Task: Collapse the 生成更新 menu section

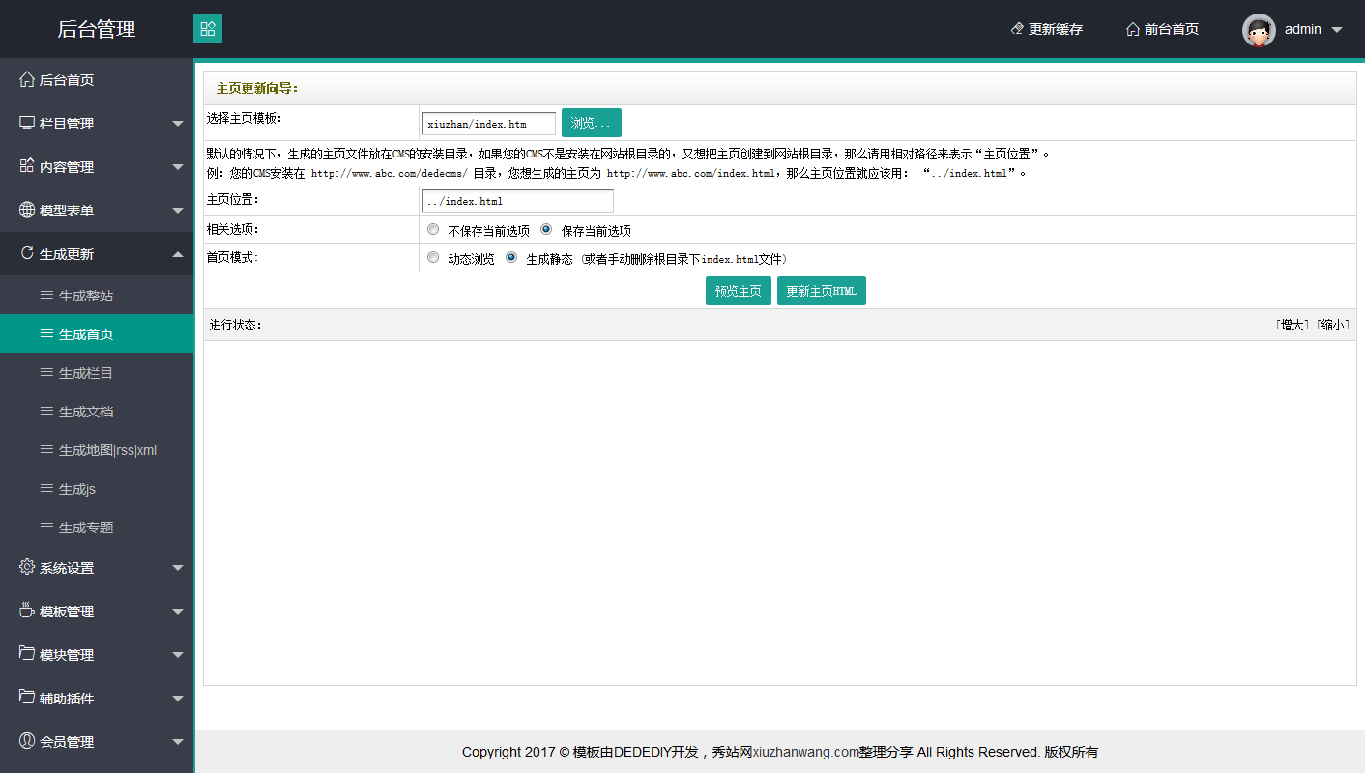Action: click(x=177, y=254)
